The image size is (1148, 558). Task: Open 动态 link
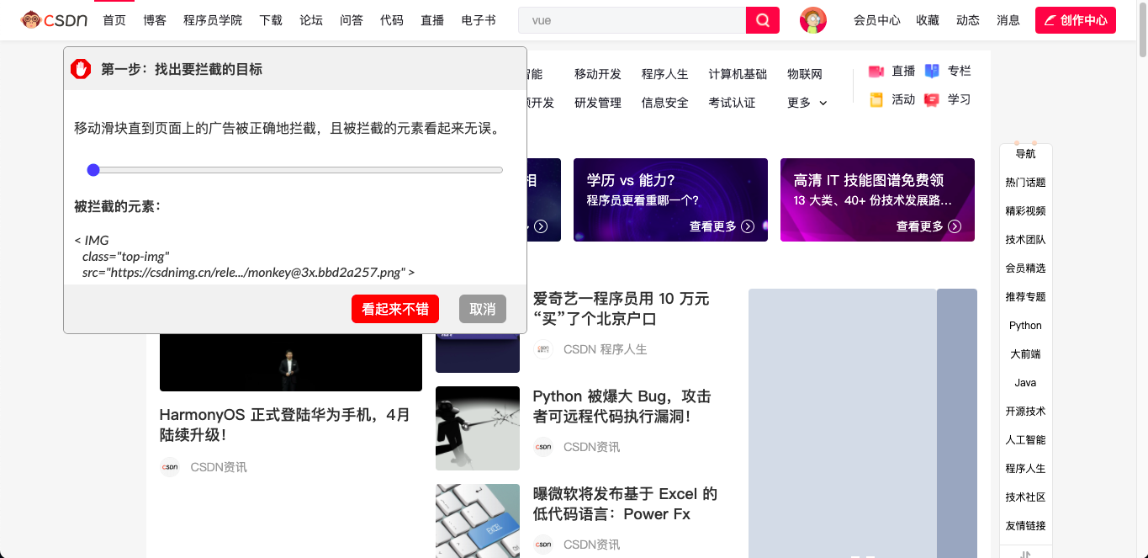968,20
